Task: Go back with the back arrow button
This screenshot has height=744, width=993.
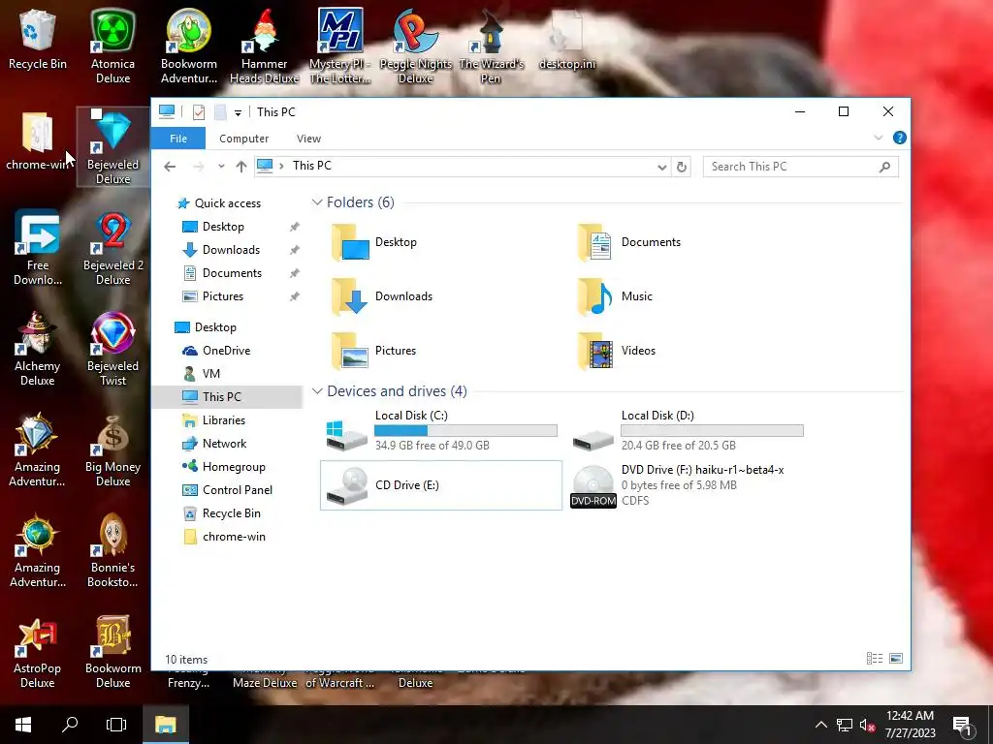Action: [x=170, y=167]
